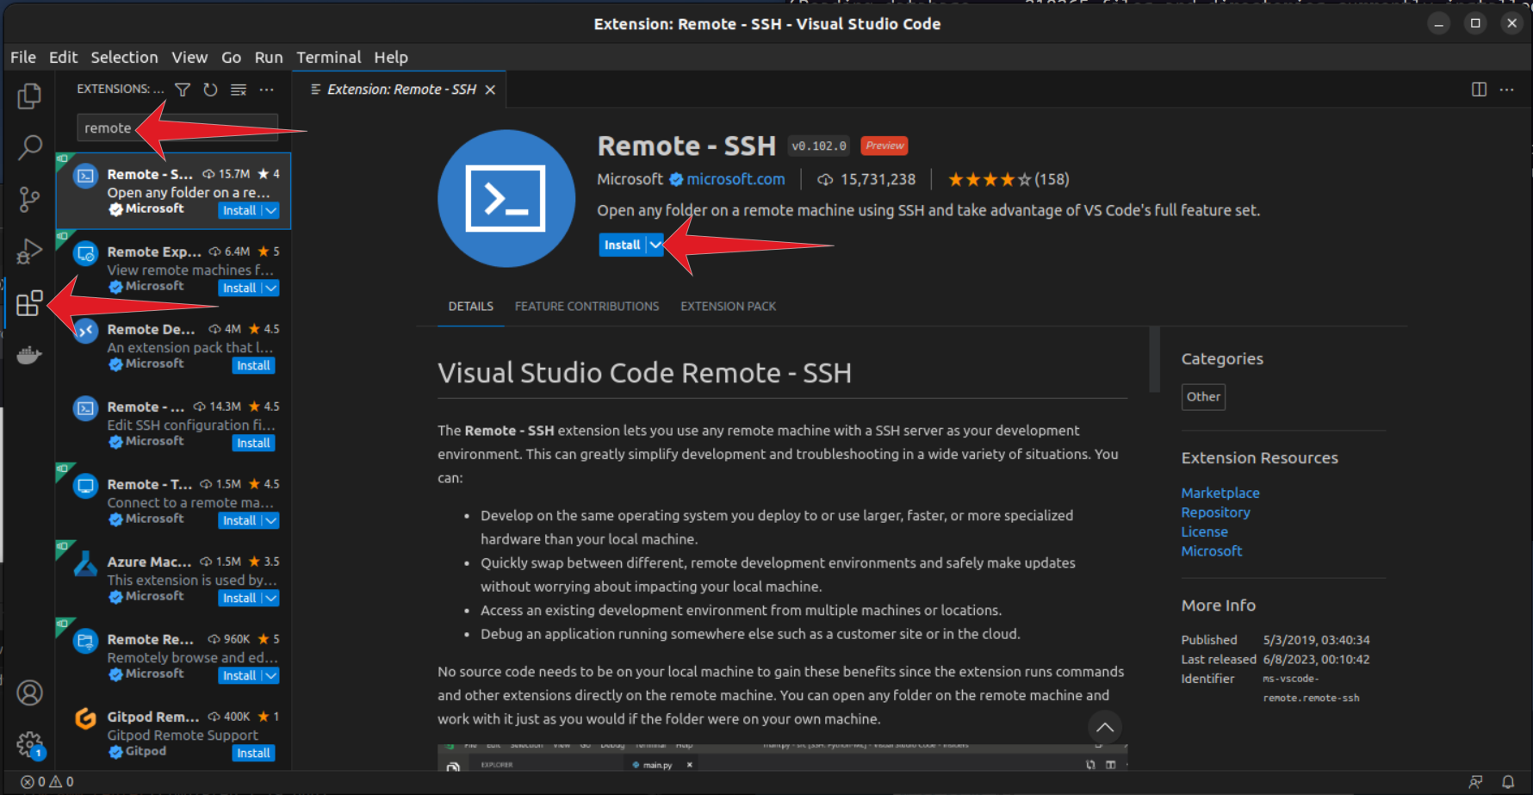1533x795 pixels.
Task: Click the feedback icon in status bar
Action: pyautogui.click(x=1476, y=781)
